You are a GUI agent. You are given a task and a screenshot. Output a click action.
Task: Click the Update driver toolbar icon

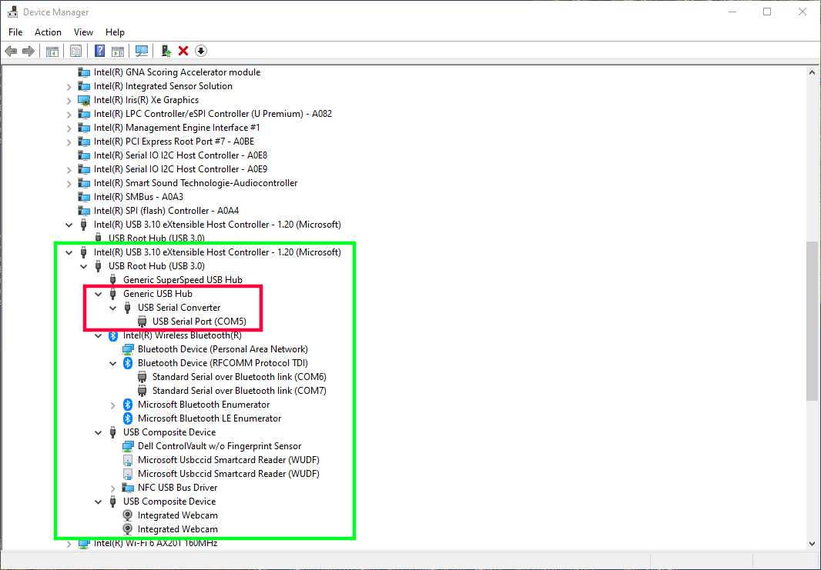(166, 51)
